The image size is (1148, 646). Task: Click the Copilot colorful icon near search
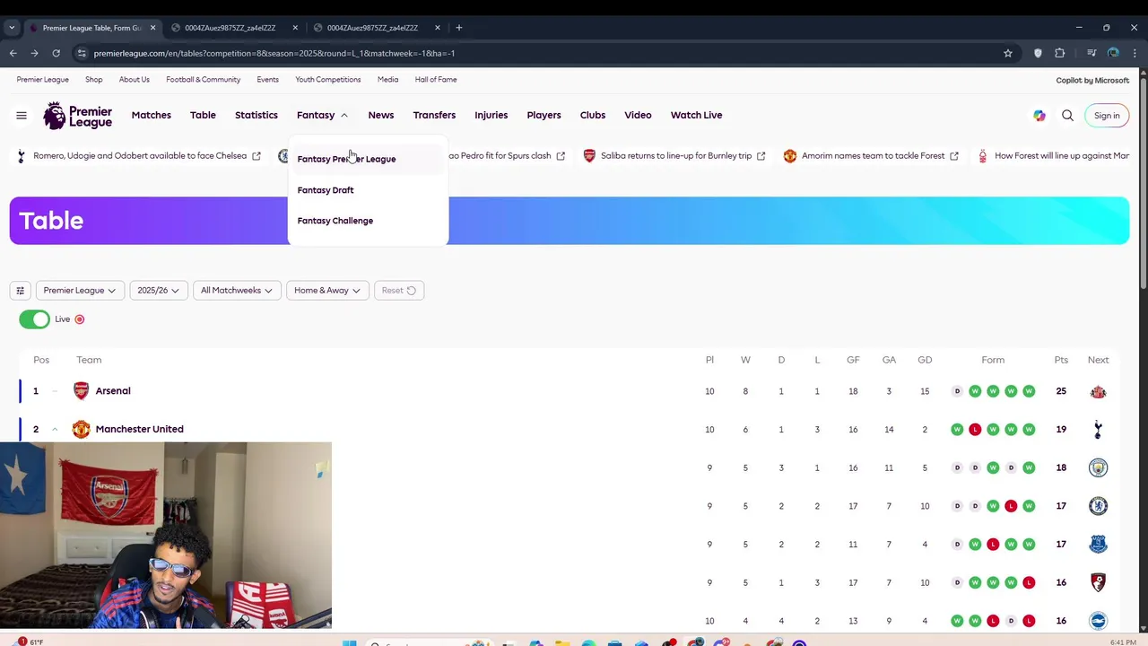1039,115
